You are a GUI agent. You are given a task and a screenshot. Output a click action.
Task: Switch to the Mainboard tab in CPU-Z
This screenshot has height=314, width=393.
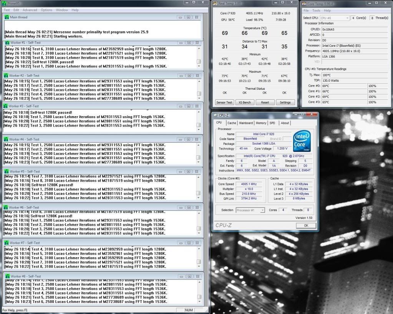point(246,123)
